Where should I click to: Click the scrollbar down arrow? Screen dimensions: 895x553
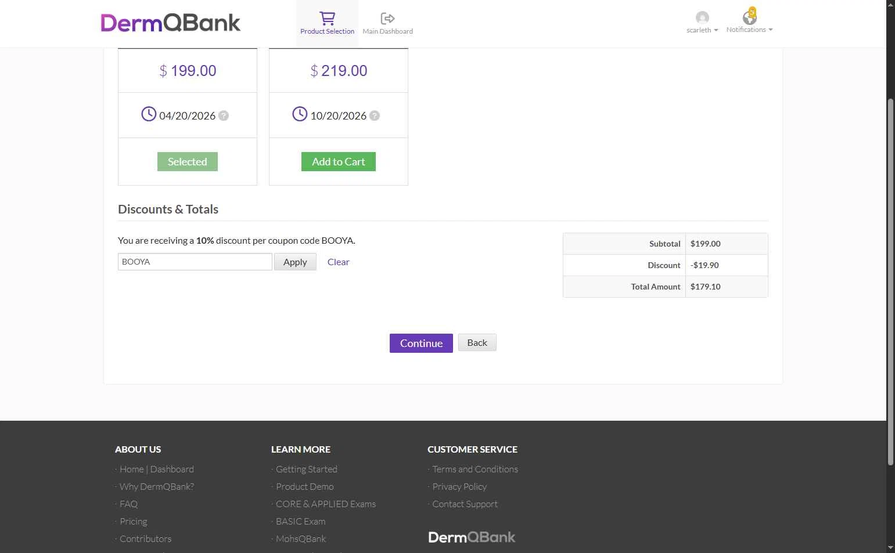tap(891, 548)
